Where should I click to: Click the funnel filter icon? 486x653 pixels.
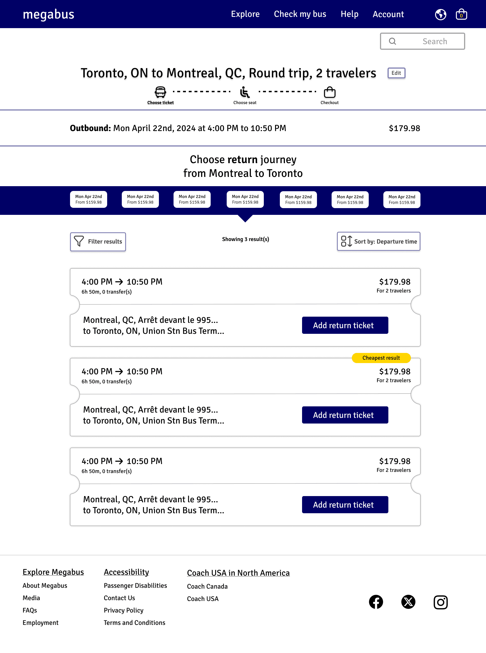(79, 241)
